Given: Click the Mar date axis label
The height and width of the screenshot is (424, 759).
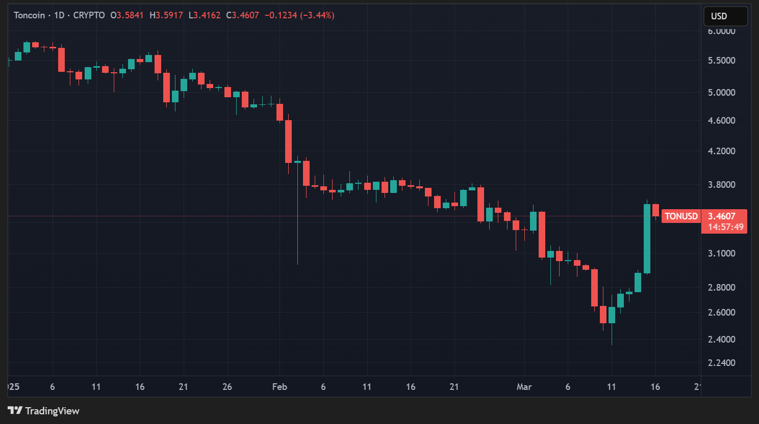Looking at the screenshot, I should pos(524,387).
